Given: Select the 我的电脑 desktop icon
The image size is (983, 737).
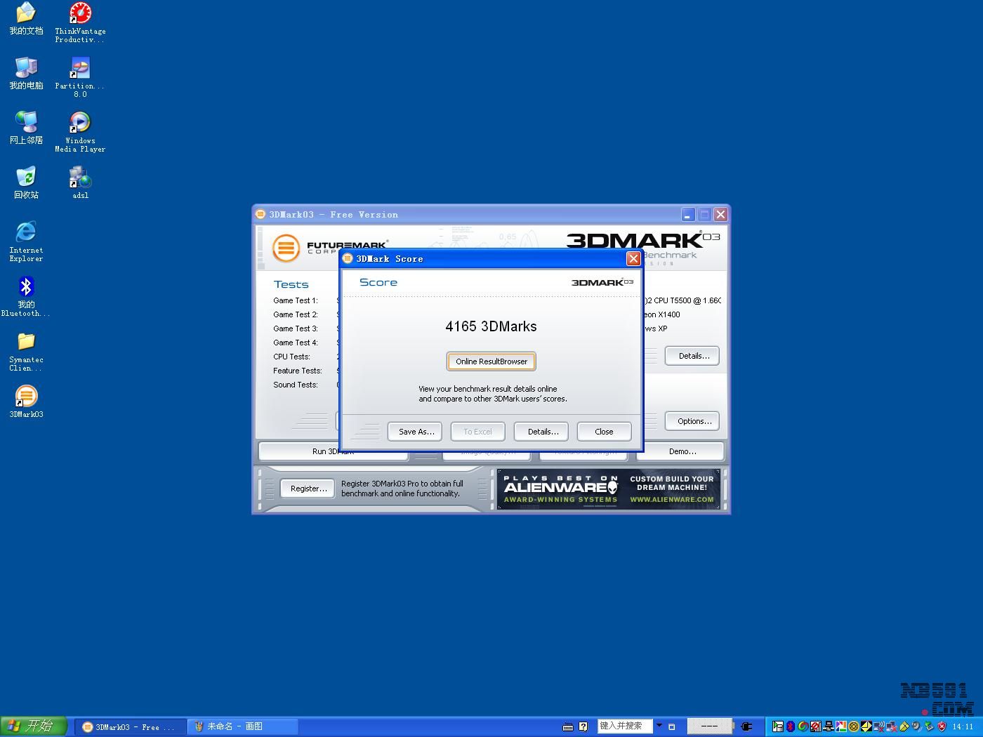Looking at the screenshot, I should click(x=26, y=74).
